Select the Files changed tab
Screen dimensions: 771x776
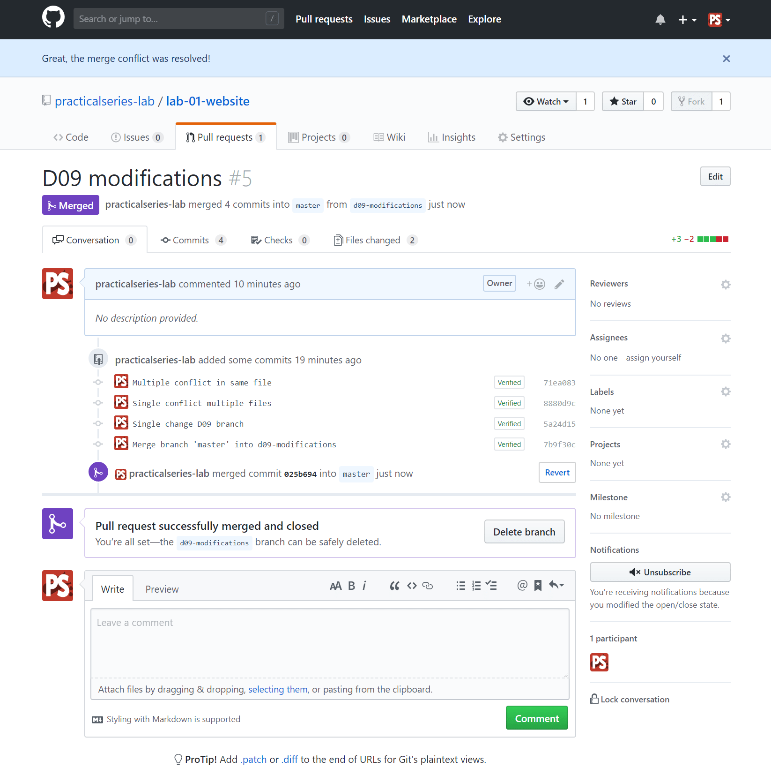tap(375, 240)
